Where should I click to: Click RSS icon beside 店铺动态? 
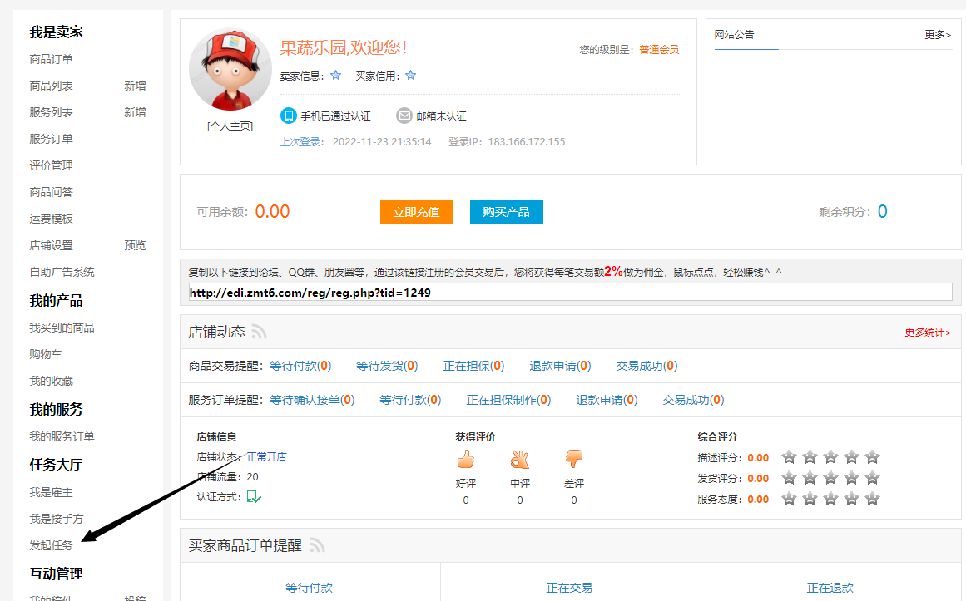coord(259,332)
